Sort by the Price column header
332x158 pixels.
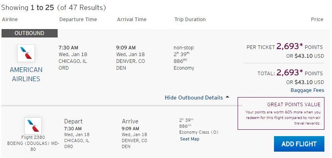click(317, 20)
